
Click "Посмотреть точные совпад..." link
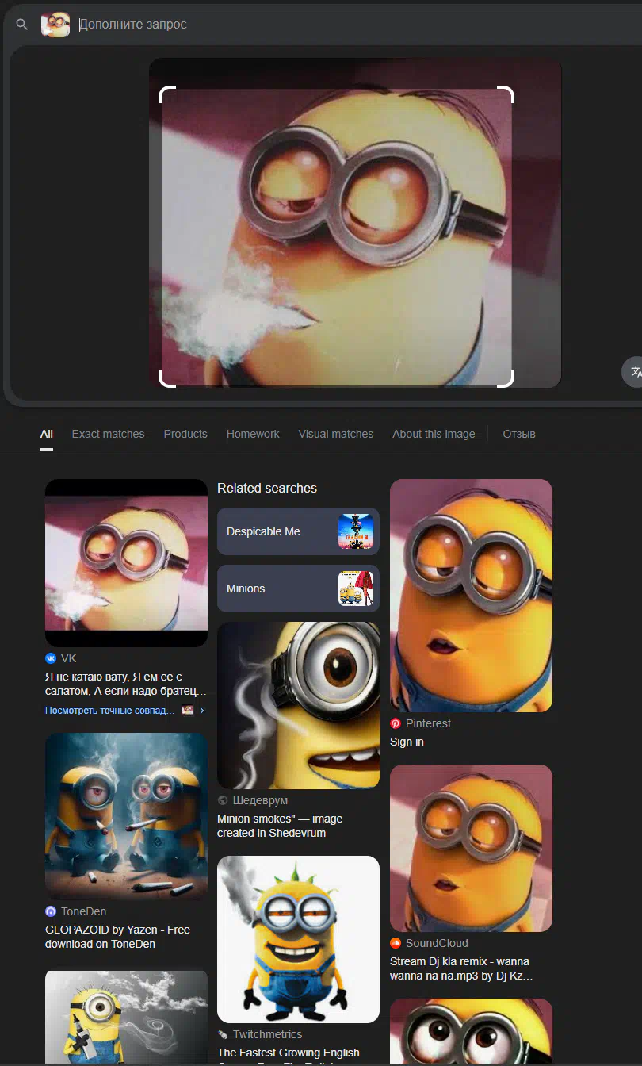click(x=110, y=710)
